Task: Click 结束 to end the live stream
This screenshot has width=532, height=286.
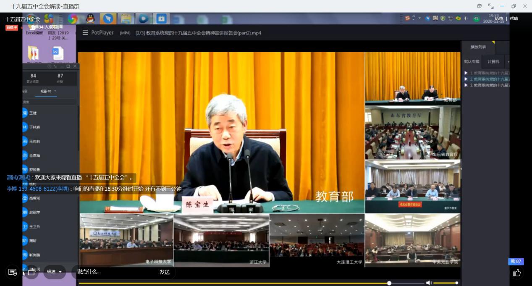Action: coord(499,18)
